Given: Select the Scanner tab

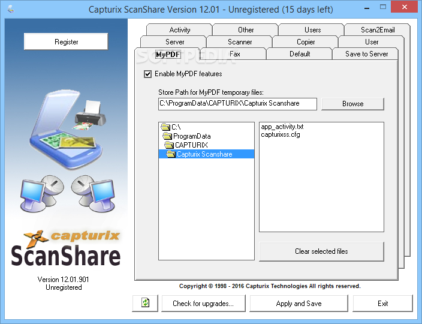Looking at the screenshot, I should point(240,42).
